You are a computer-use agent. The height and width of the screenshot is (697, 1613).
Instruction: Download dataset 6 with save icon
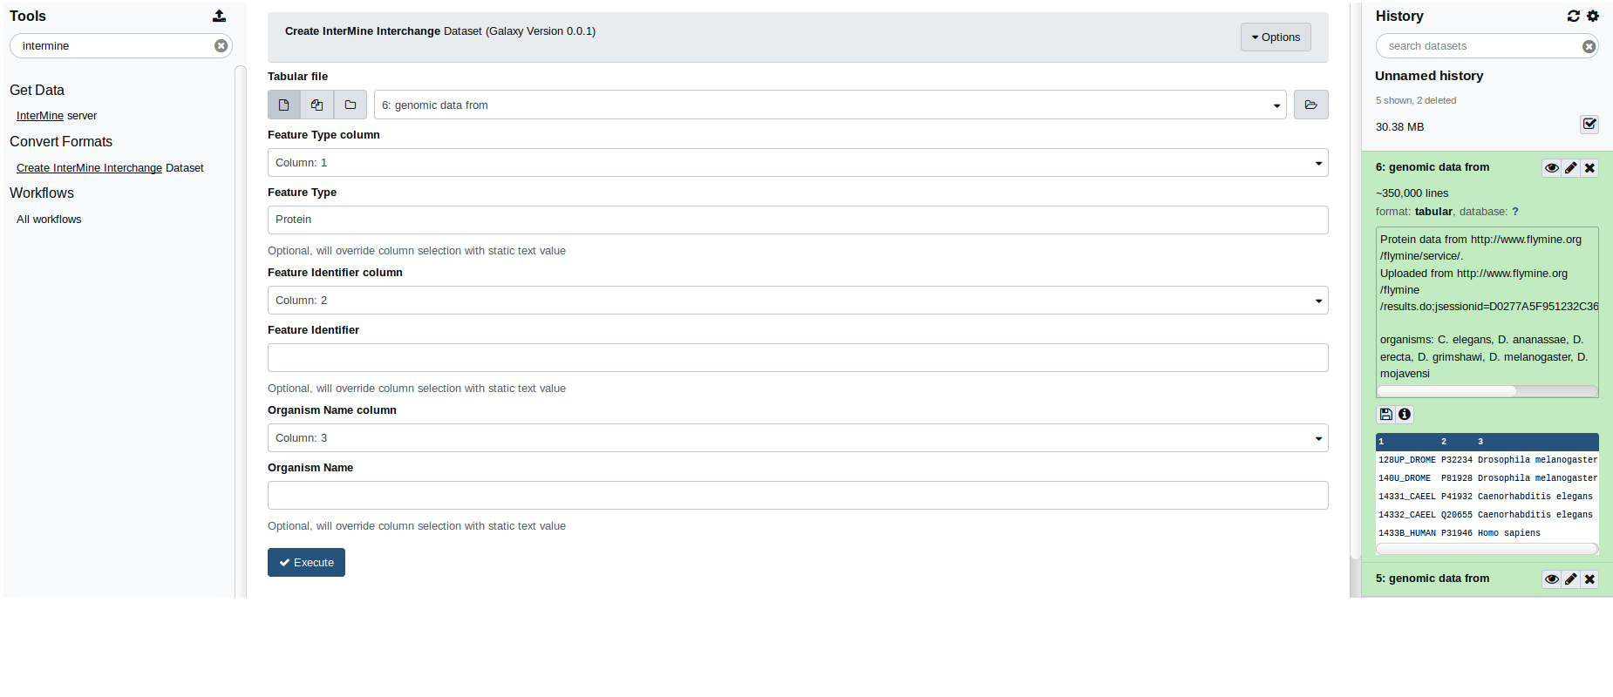(x=1385, y=415)
